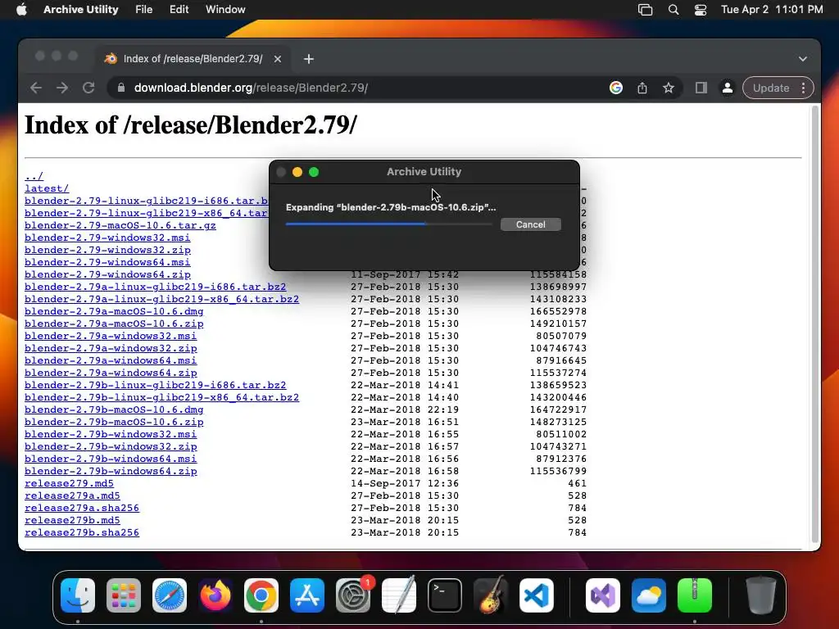Share this page icon in Chrome
This screenshot has width=839, height=629.
point(642,88)
